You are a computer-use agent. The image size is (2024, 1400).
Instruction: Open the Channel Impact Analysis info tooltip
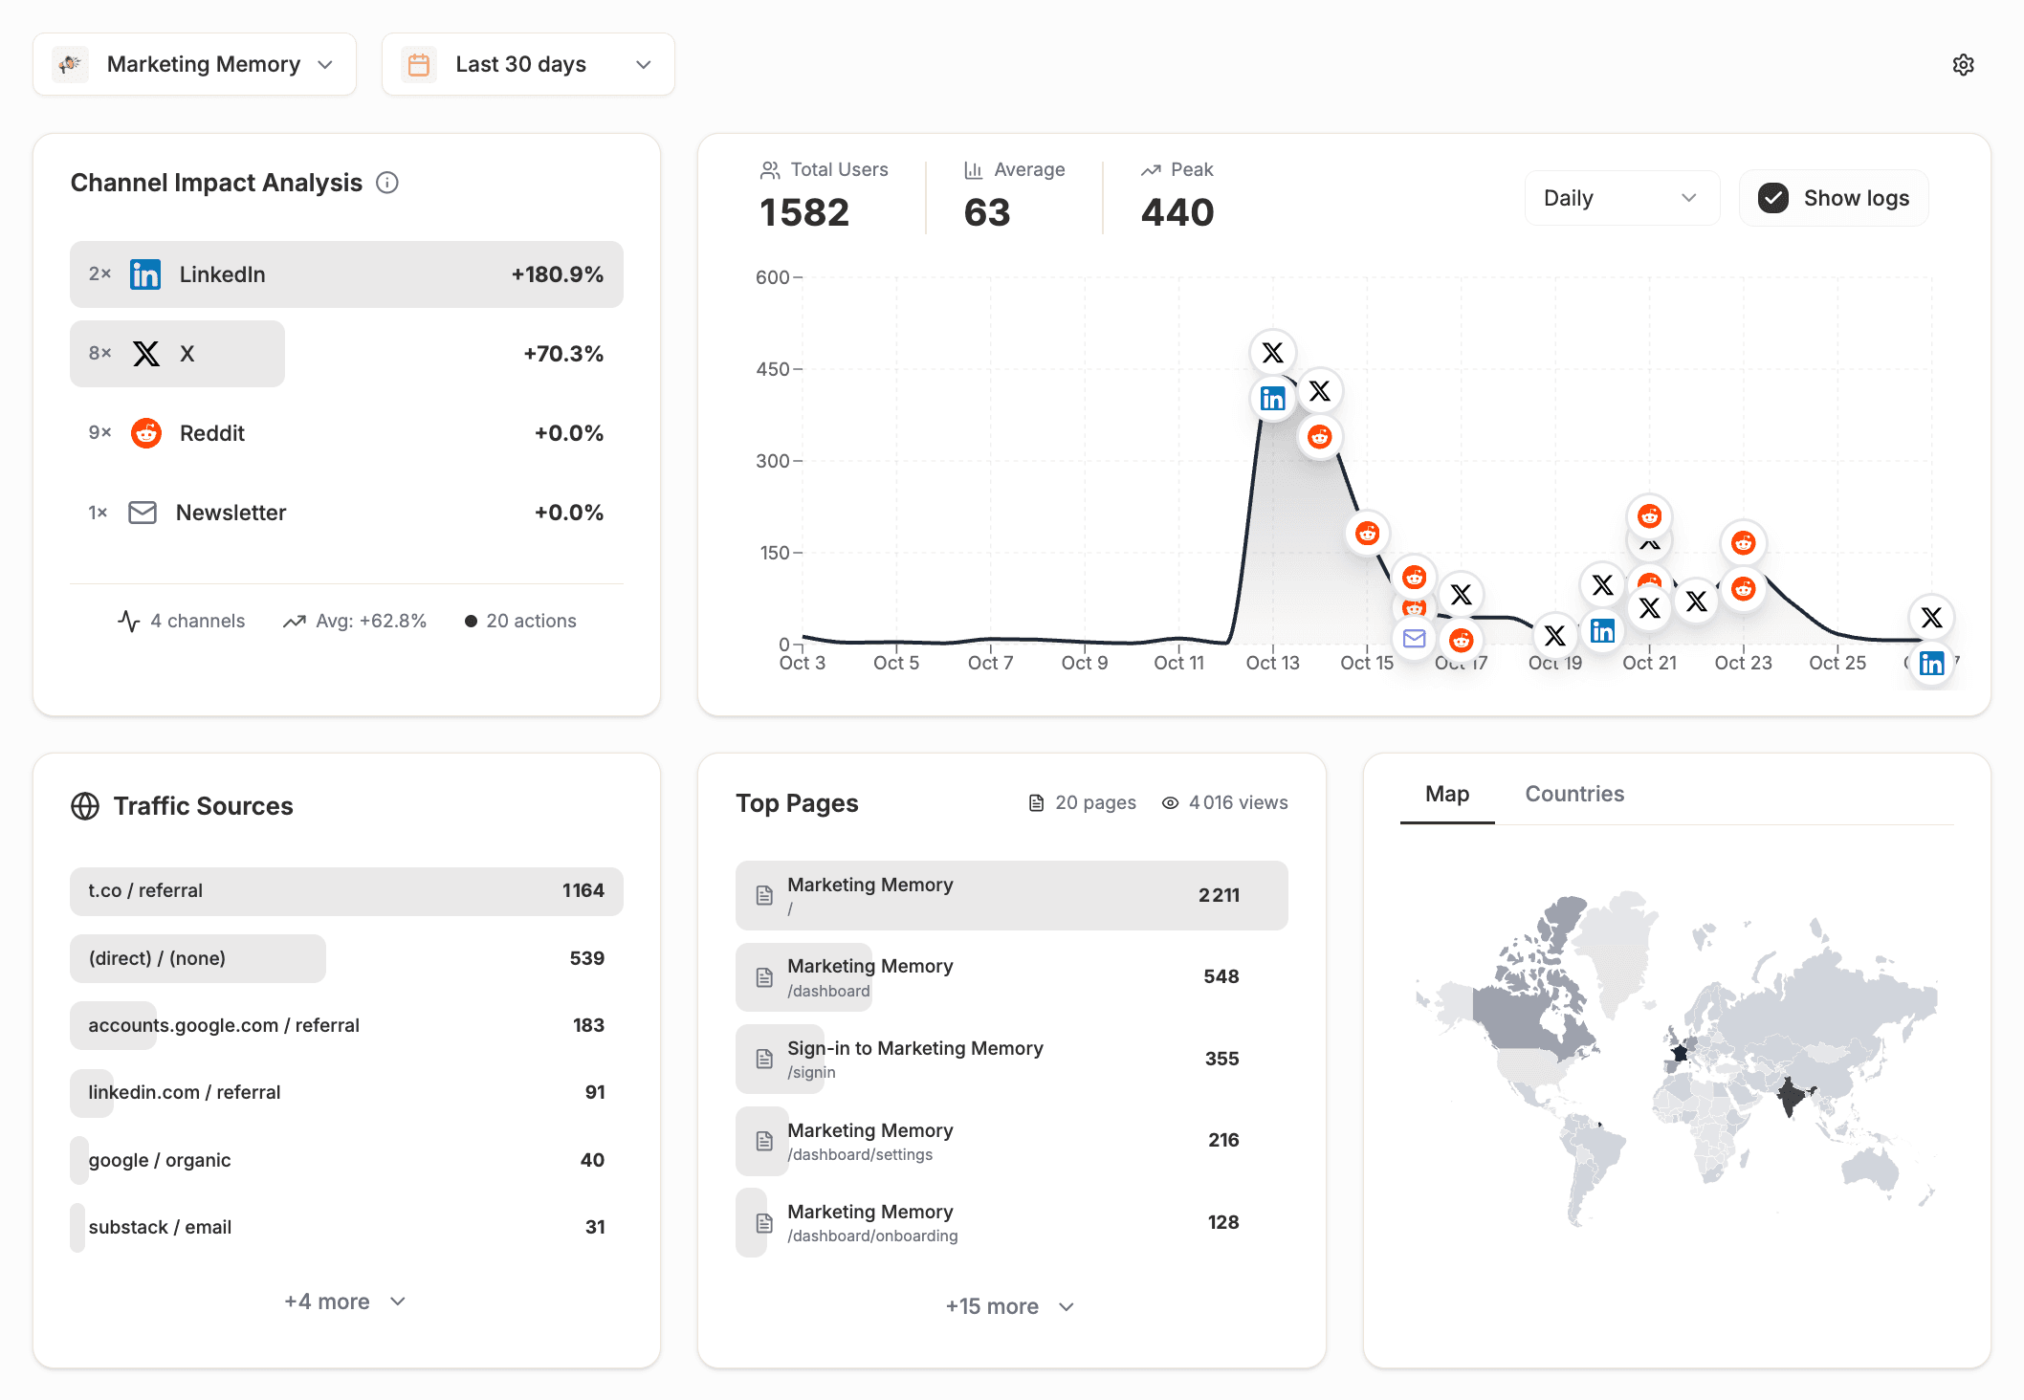[x=386, y=183]
